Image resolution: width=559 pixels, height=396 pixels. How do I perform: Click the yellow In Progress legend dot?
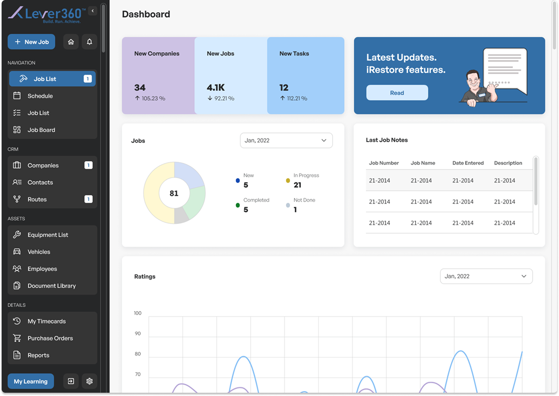coord(288,180)
